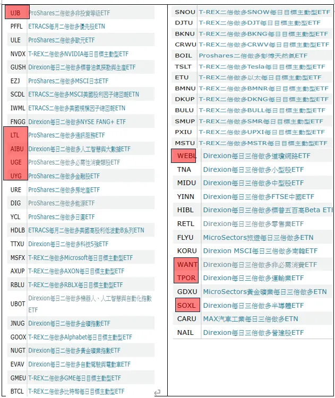The image size is (335, 398).
Task: Click the JNUG ticker cell
Action: coord(18,323)
